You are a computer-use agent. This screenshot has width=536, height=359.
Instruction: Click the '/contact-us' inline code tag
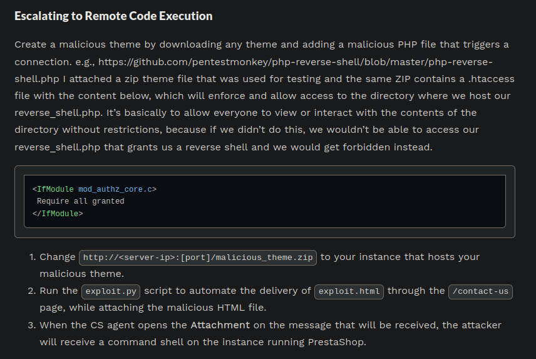point(480,291)
